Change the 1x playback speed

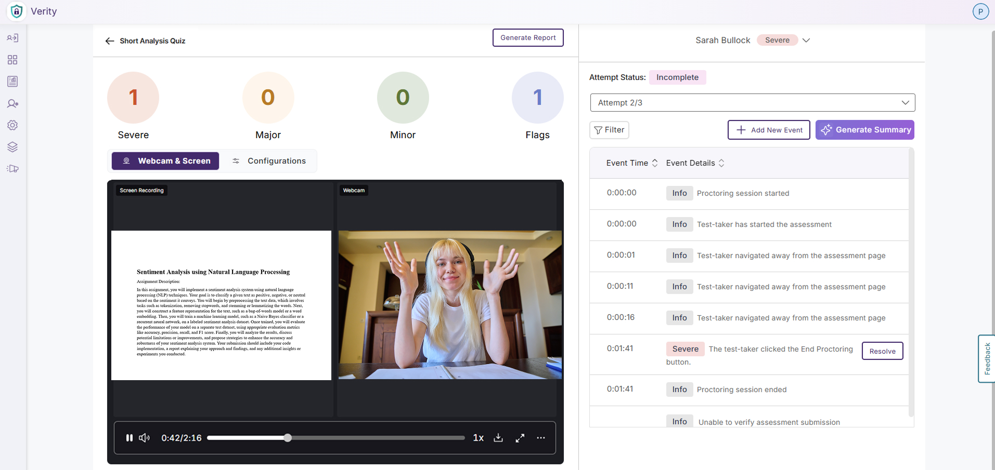point(479,438)
